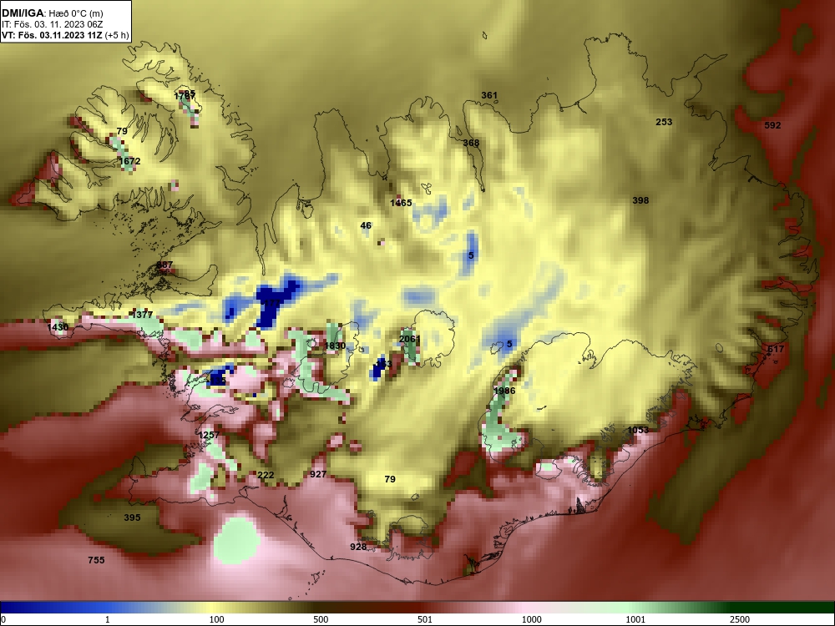The height and width of the screenshot is (626, 835).
Task: Select the map value 1377
Action: point(142,316)
